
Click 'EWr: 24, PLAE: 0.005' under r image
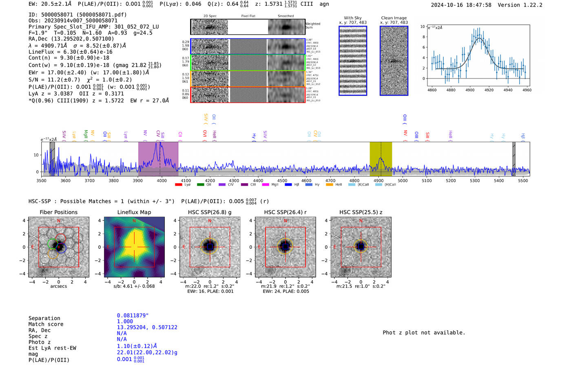click(286, 292)
